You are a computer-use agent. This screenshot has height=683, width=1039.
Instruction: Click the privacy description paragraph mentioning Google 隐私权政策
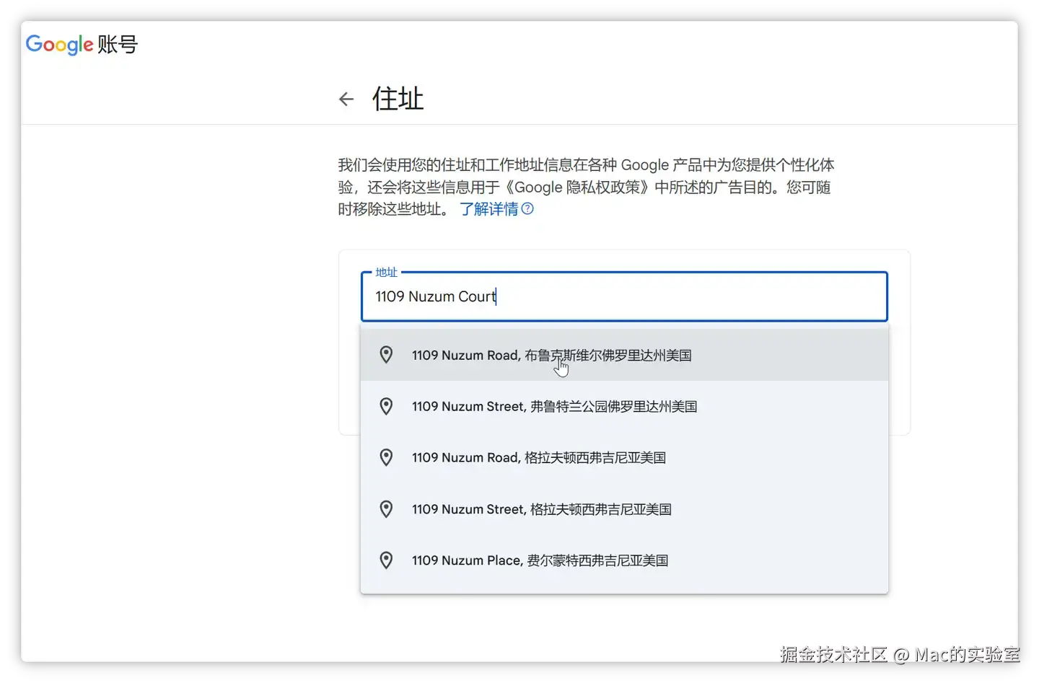[586, 188]
